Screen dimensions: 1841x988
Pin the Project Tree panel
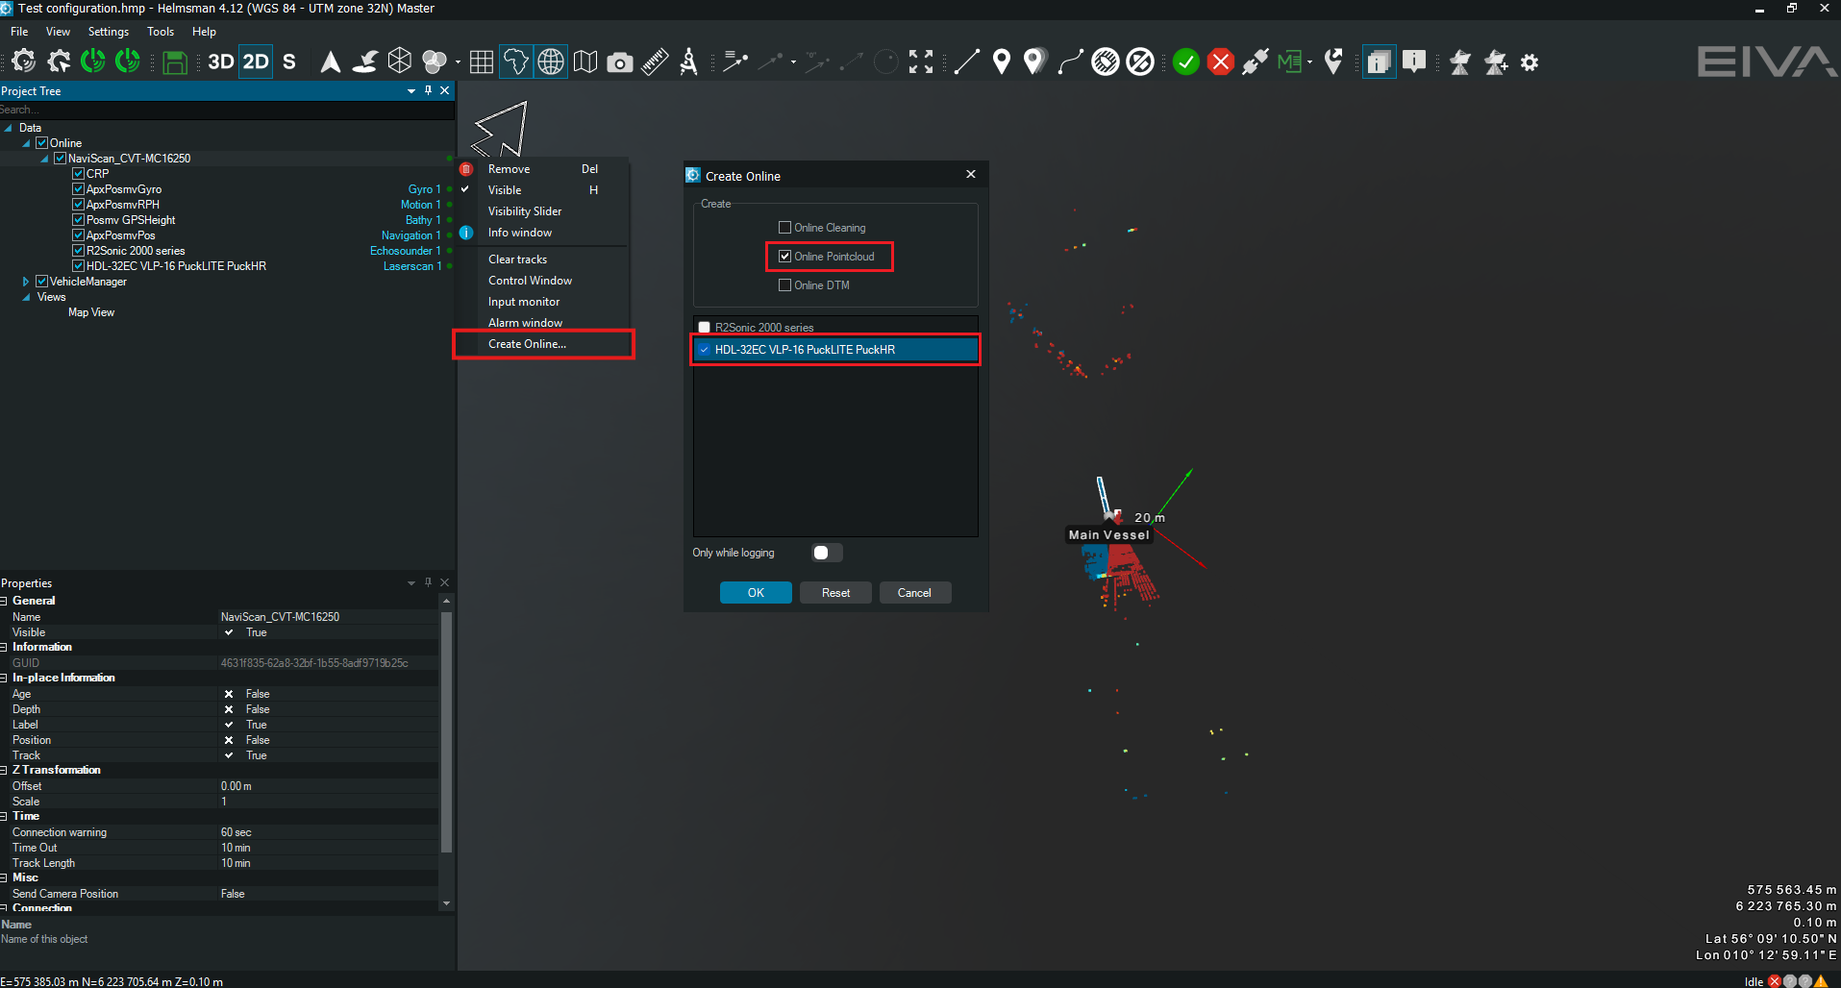[428, 90]
